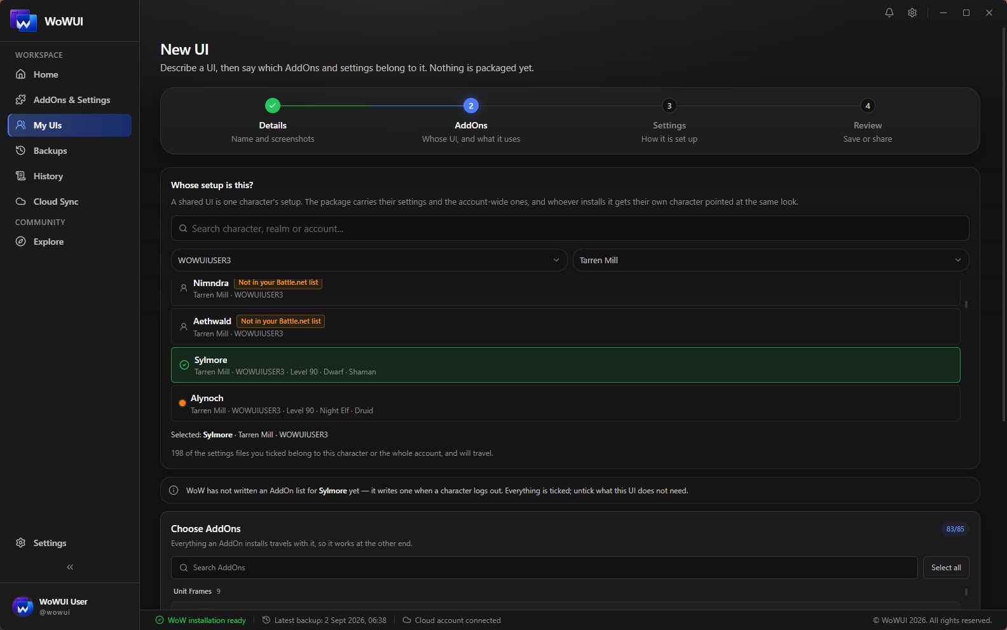Select the Alynoch character row
1007x630 pixels.
pos(565,403)
